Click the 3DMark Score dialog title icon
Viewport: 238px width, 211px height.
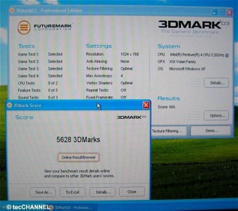[9, 105]
